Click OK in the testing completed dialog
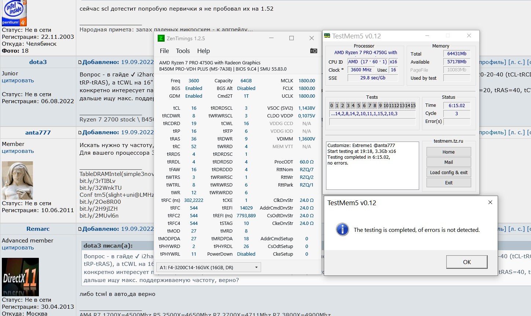The height and width of the screenshot is (316, 531). (467, 262)
